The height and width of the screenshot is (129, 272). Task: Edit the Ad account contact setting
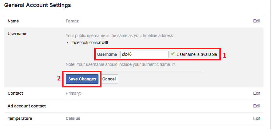[x=257, y=106]
